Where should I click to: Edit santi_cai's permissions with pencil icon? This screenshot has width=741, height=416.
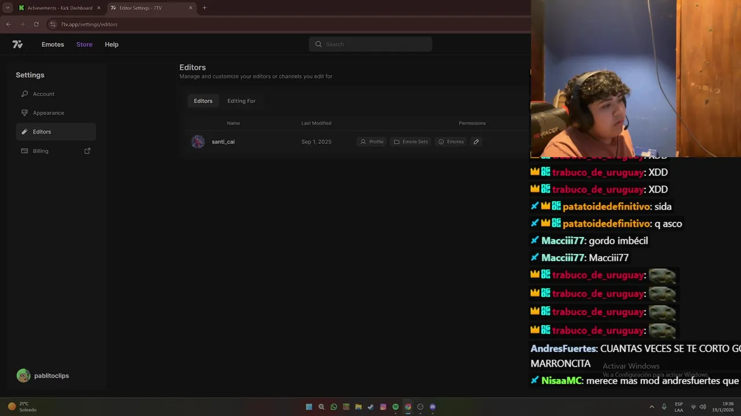[476, 142]
